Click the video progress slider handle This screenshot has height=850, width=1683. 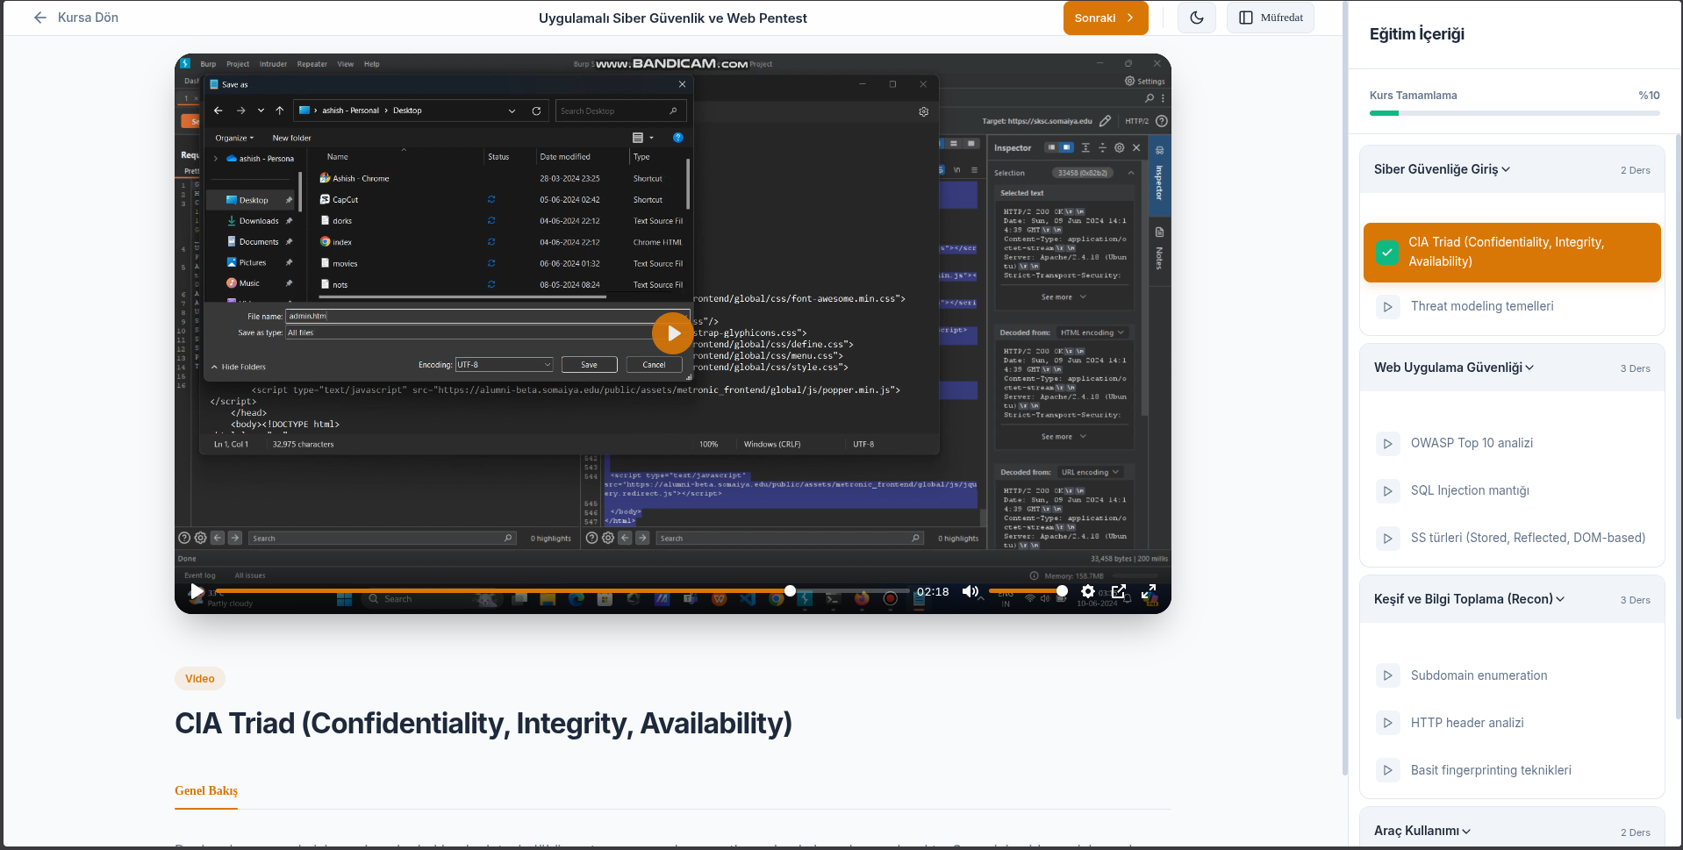click(790, 591)
